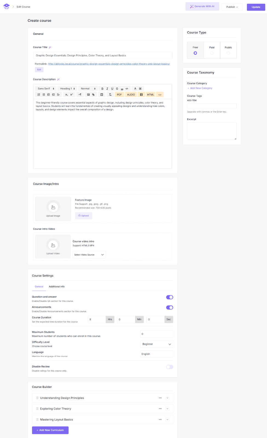This screenshot has width=267, height=438.
Task: Select the Paid course type
Action: pos(212,50)
